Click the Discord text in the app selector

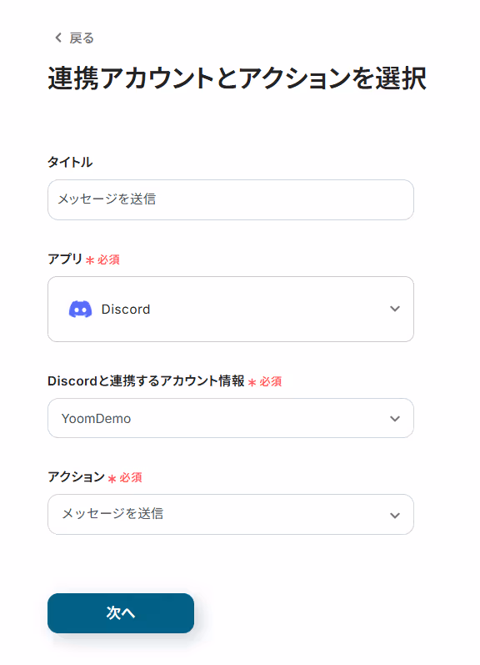[x=126, y=310]
